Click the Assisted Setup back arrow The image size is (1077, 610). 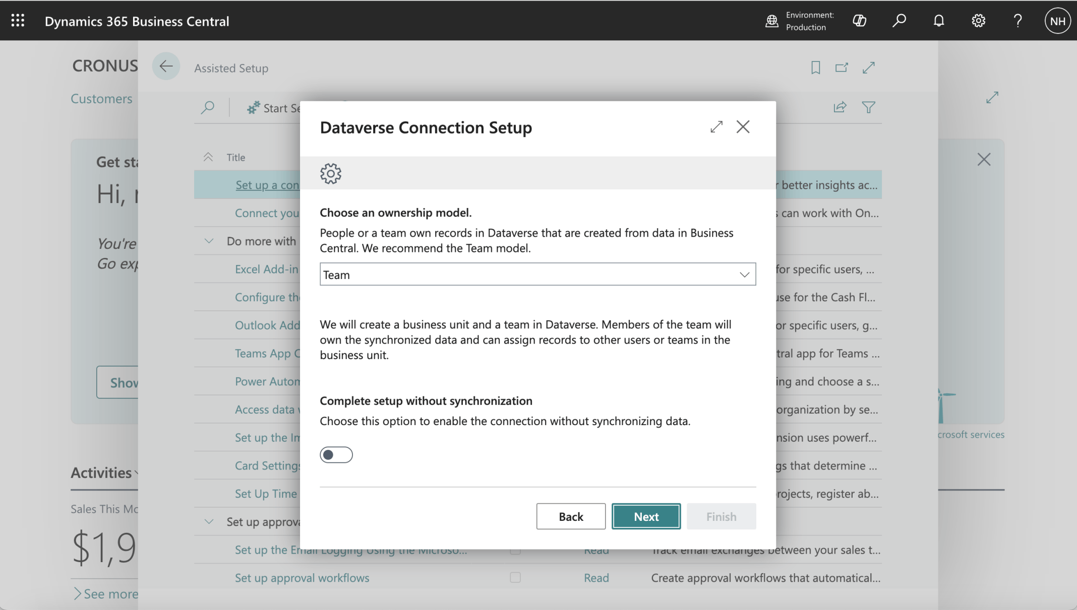pyautogui.click(x=166, y=66)
